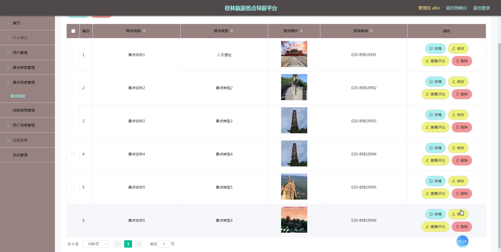Expand the 系统管理 sidebar menu
Viewport: 501px width, 252px height.
click(27, 155)
